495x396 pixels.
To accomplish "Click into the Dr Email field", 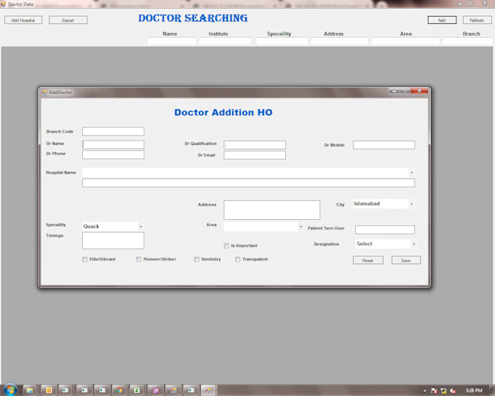I will [x=255, y=155].
